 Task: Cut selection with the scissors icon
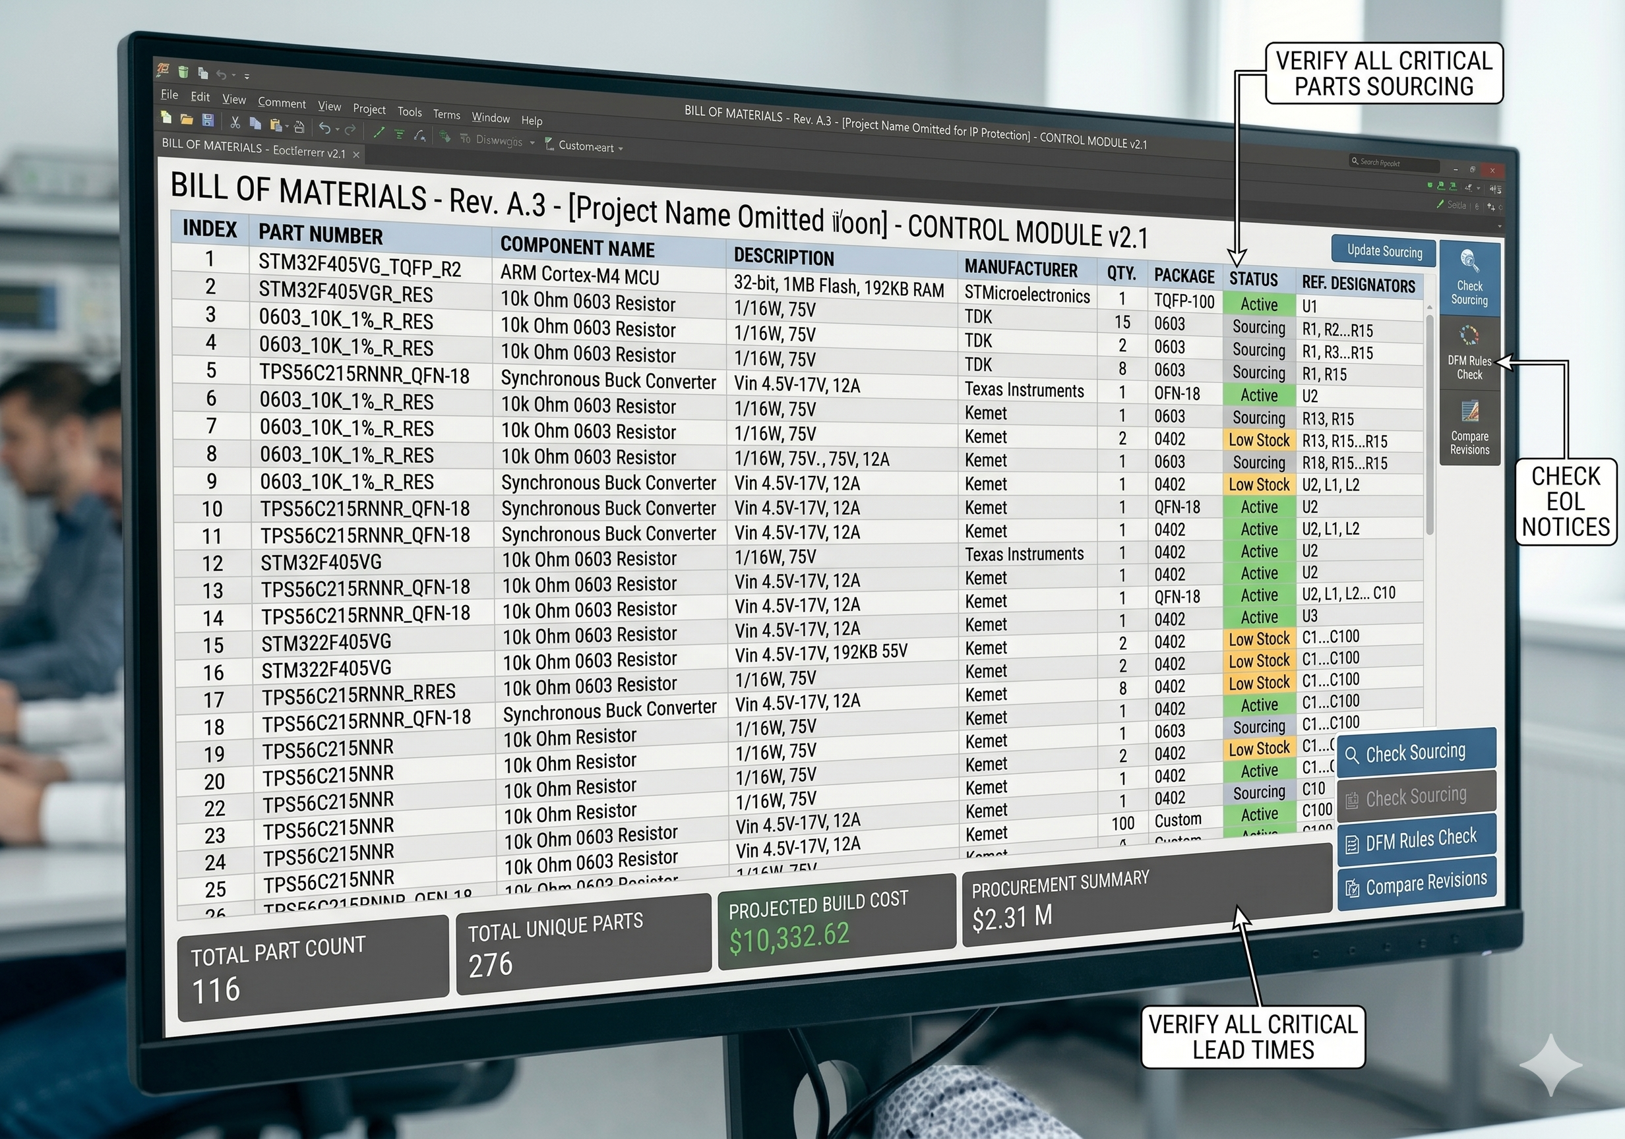click(x=235, y=123)
